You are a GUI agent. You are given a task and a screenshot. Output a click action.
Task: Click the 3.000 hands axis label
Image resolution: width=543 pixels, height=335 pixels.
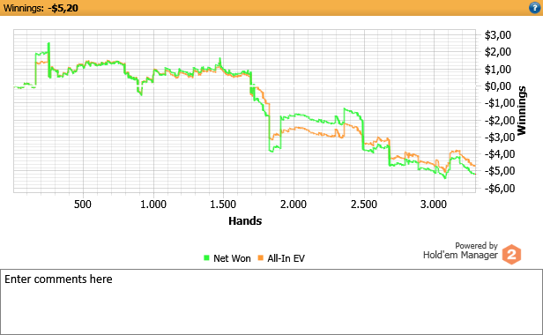(434, 205)
